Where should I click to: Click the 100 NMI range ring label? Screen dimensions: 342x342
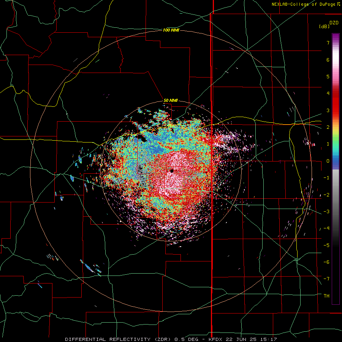click(x=171, y=30)
